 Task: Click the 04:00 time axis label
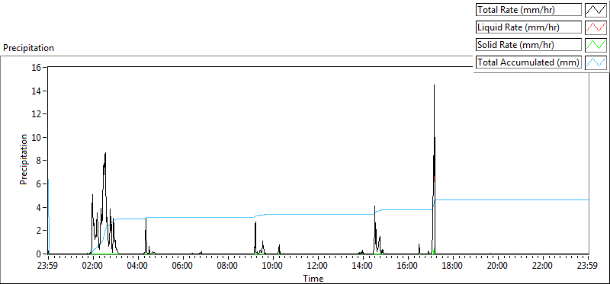point(138,266)
